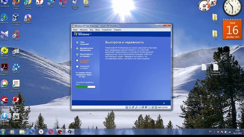Click the Right Control host key indicator
This screenshot has width=244, height=137.
point(162,107)
